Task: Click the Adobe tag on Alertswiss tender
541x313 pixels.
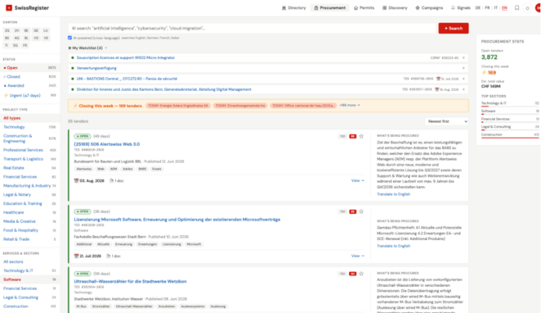Action: (x=128, y=169)
